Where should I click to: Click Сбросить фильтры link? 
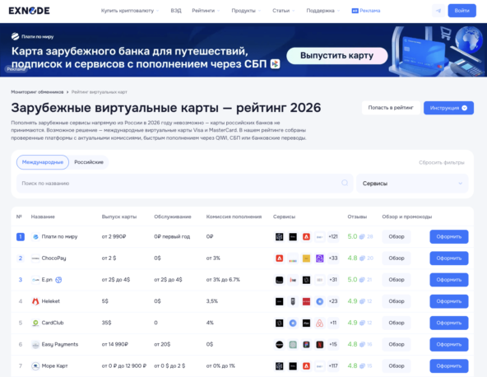[441, 162]
